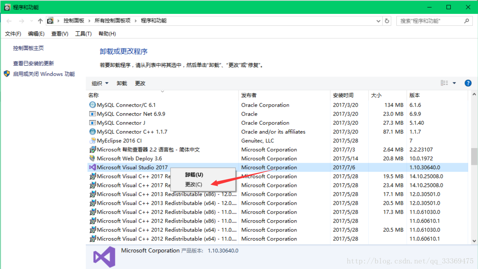Click the search magnifier icon
Viewport: 478px width, 269px height.
(x=467, y=21)
